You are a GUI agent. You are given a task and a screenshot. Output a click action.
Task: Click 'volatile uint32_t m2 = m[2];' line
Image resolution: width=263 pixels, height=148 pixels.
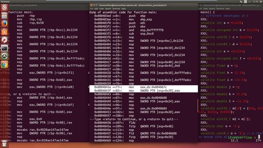point(225,119)
